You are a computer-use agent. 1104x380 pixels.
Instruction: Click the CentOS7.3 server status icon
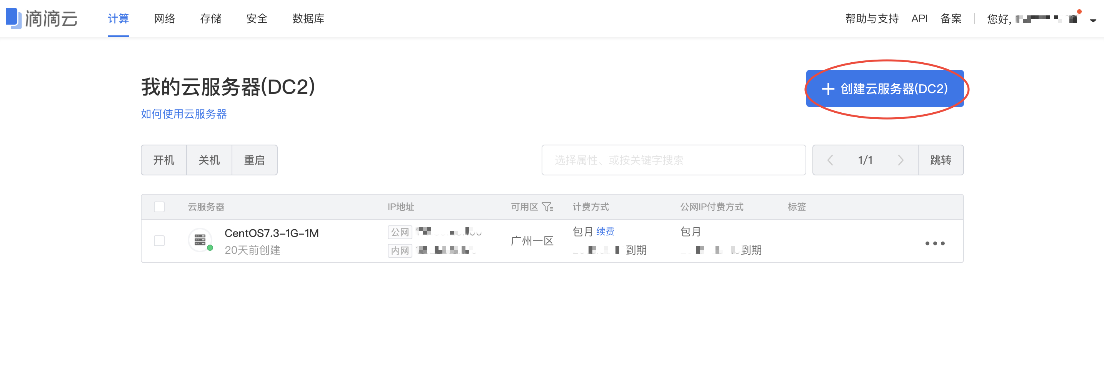tap(200, 240)
